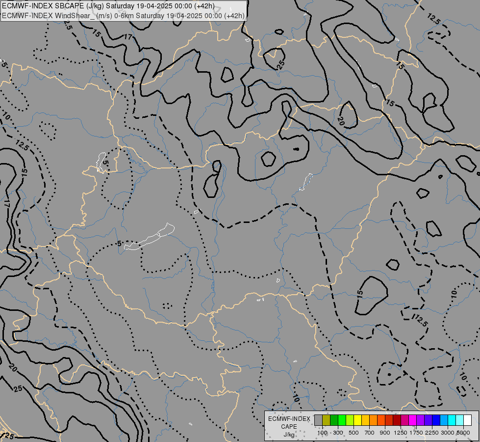Select the pure blue legend swatch
Image resolution: width=480 pixels, height=442 pixels.
click(x=436, y=420)
